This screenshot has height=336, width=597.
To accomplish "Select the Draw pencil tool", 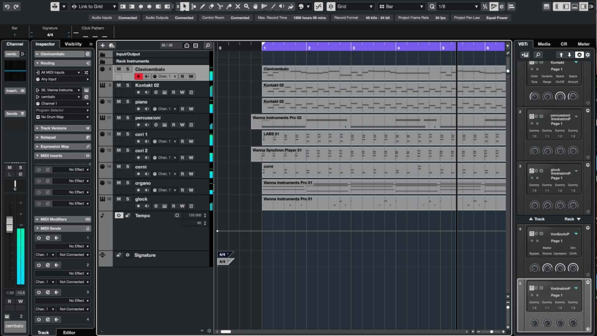I will tap(202, 6).
